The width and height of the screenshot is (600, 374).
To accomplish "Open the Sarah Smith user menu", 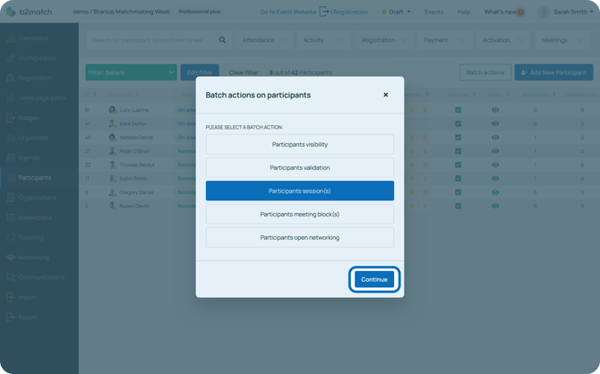I will tap(573, 12).
